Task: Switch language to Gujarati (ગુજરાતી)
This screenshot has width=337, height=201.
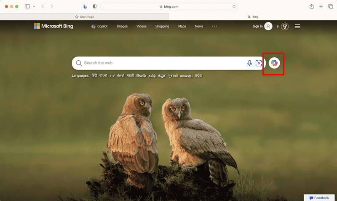Action: coord(173,76)
